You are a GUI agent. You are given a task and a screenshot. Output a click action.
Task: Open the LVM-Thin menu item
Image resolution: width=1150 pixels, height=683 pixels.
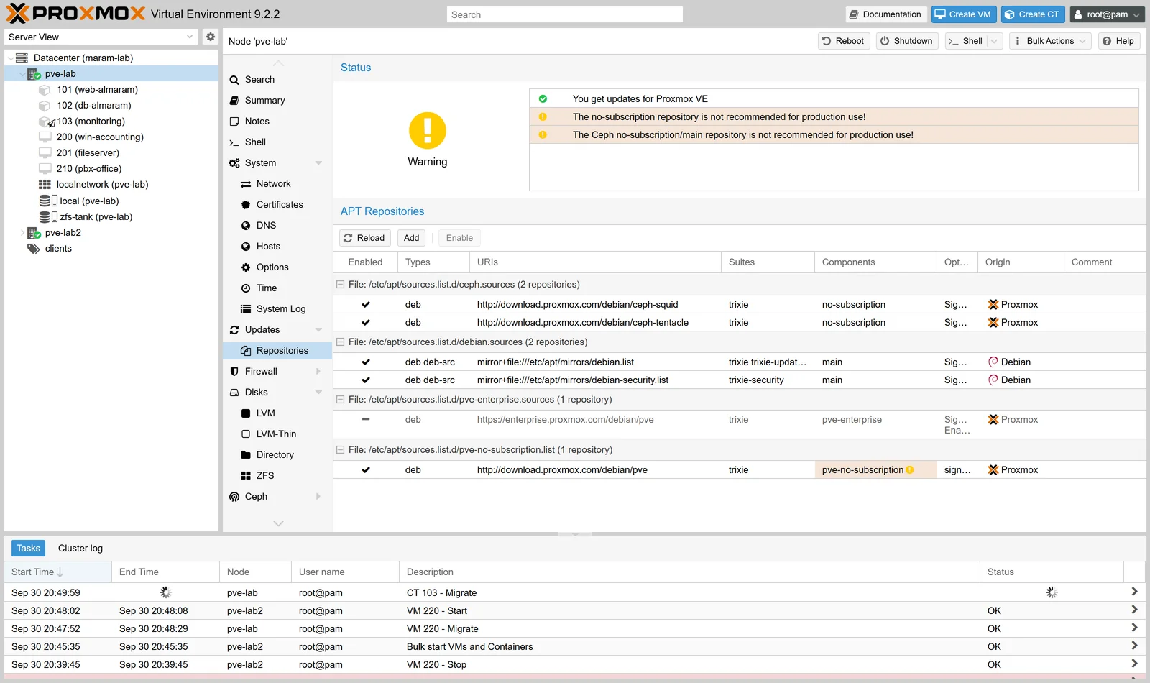tap(277, 434)
